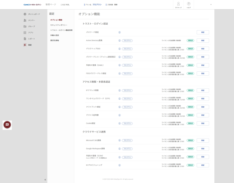Viewport: 234px width, 183px height.
Task: Click 設定 button for パスワードレス（プッシュ通知認証）
Action: click(203, 57)
